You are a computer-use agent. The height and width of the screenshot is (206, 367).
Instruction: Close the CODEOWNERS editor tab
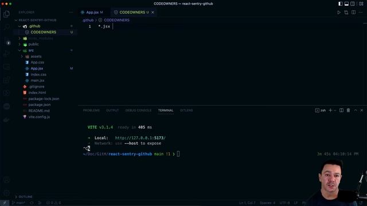pyautogui.click(x=153, y=13)
